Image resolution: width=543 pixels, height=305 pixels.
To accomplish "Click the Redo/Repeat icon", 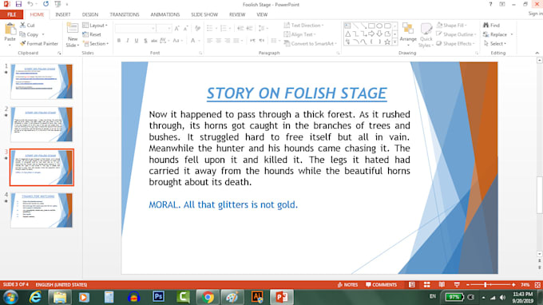I will (x=46, y=4).
